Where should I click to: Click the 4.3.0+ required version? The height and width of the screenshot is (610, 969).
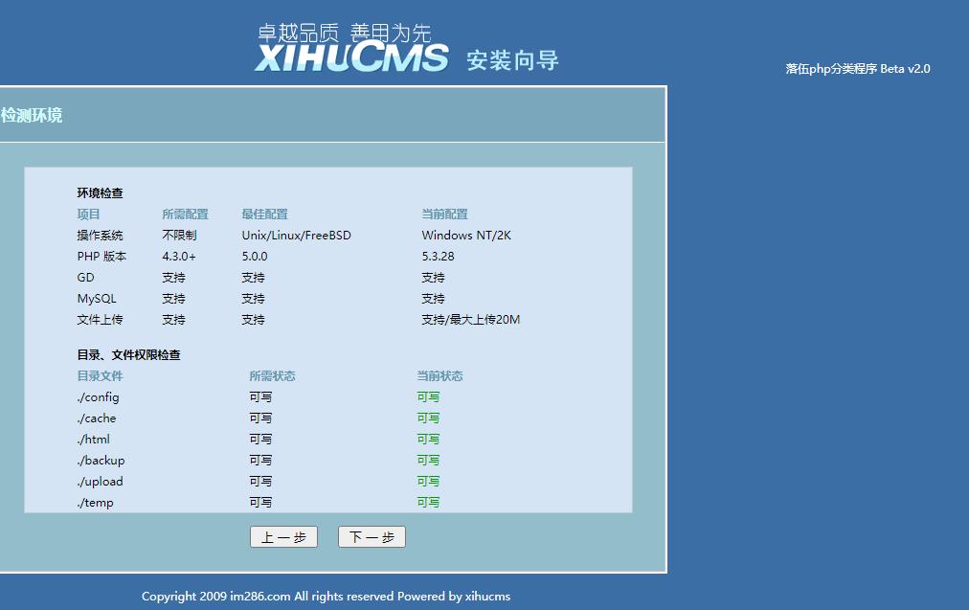click(x=179, y=257)
